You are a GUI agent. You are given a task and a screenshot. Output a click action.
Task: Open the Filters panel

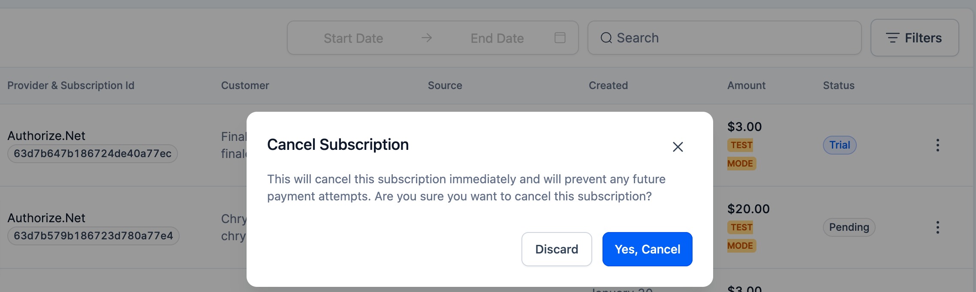point(915,38)
